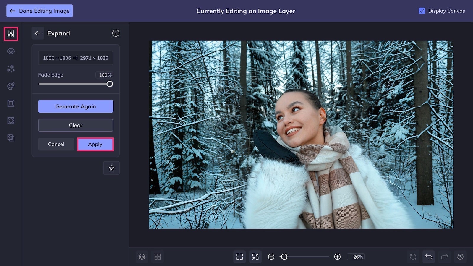Select the sparkles AI effects tool

pyautogui.click(x=11, y=69)
